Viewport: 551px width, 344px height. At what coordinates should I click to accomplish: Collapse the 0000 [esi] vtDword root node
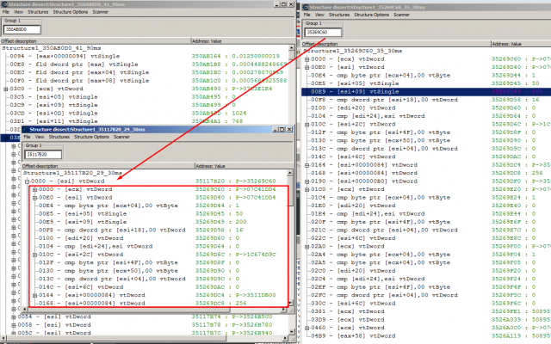coord(27,181)
